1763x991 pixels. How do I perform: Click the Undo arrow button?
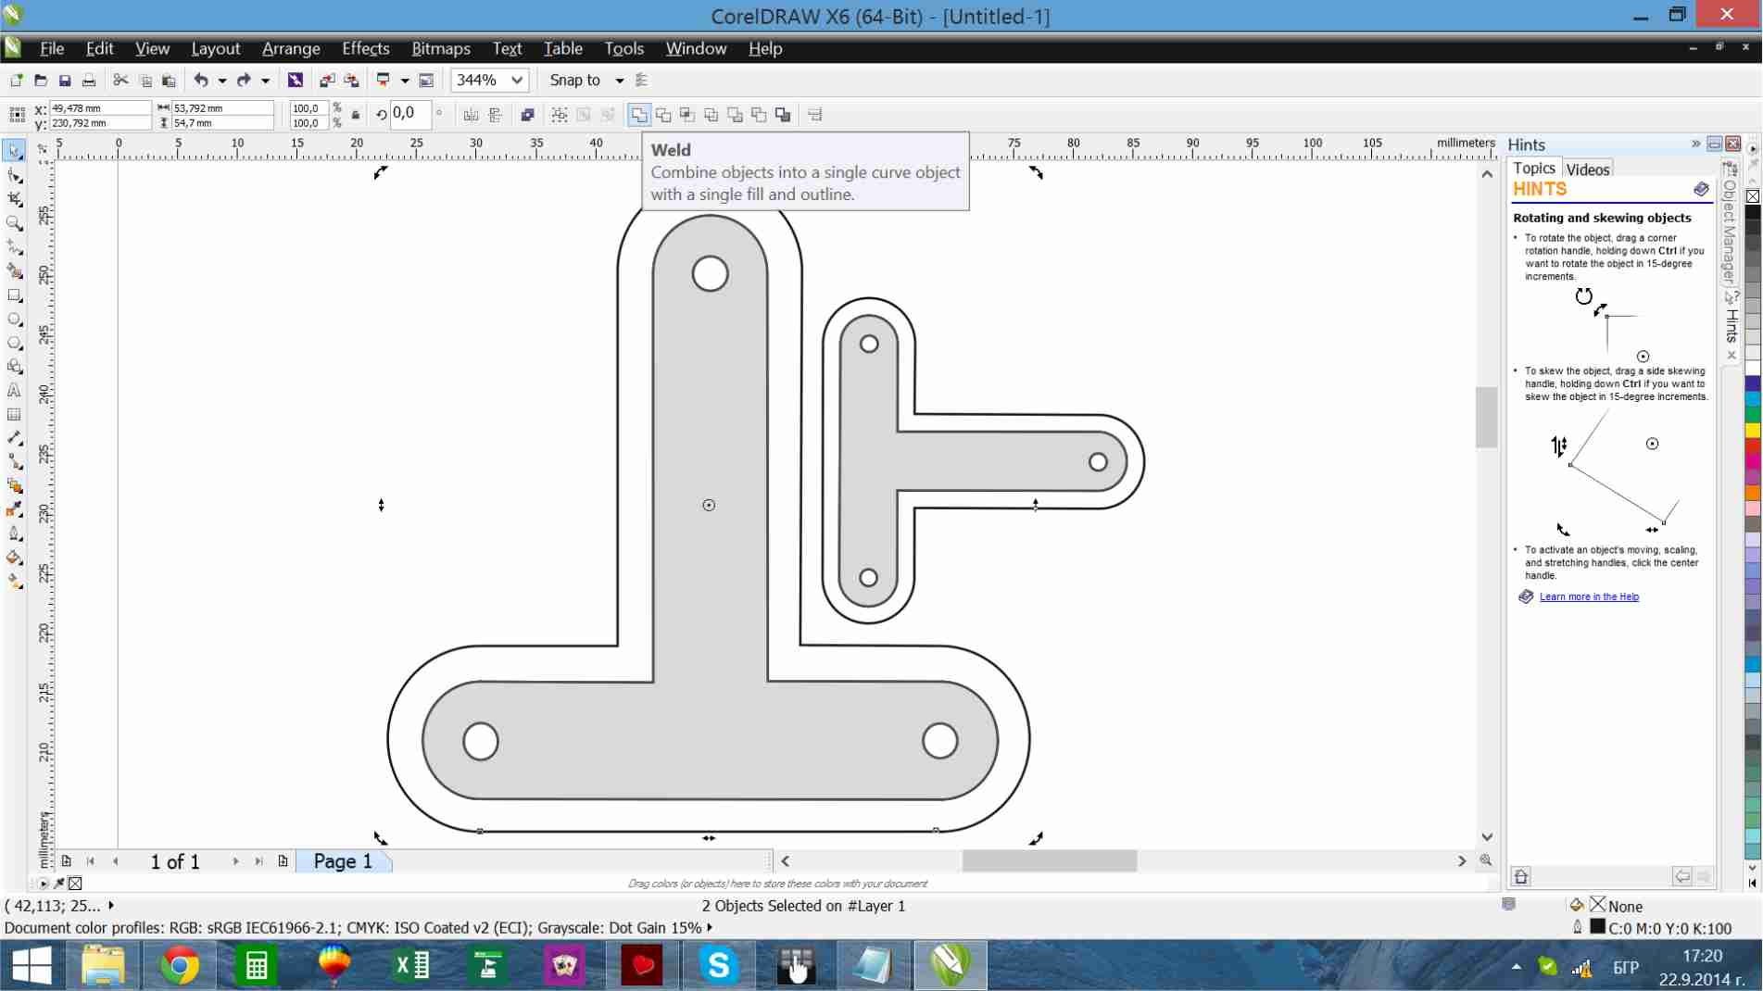(201, 81)
